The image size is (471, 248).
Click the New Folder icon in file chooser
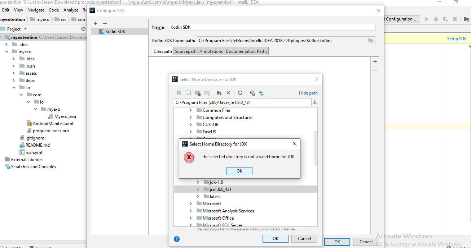point(219,93)
